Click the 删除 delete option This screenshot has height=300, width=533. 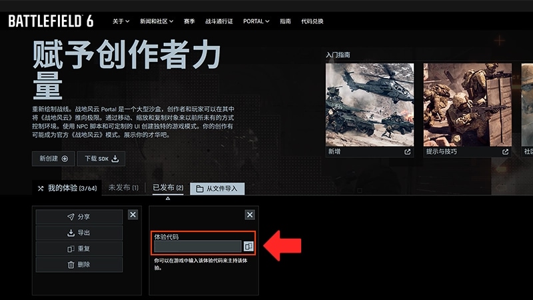point(79,264)
